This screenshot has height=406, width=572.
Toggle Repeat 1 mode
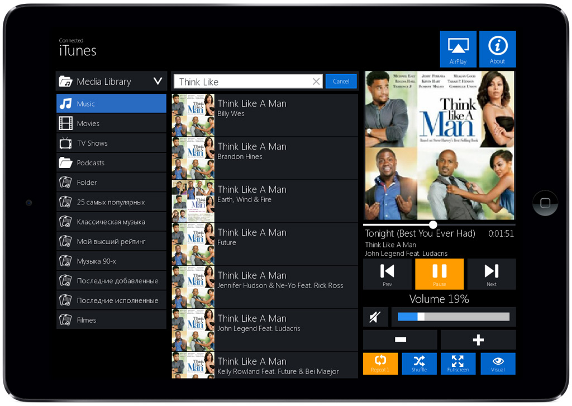[x=380, y=364]
